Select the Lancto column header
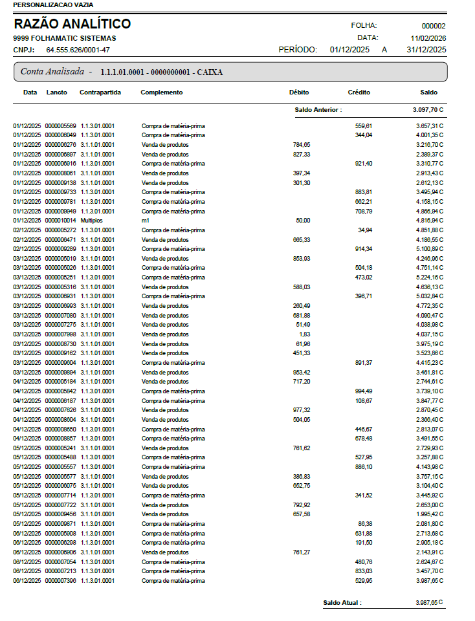Screen dimensions: 475x621 [x=56, y=93]
